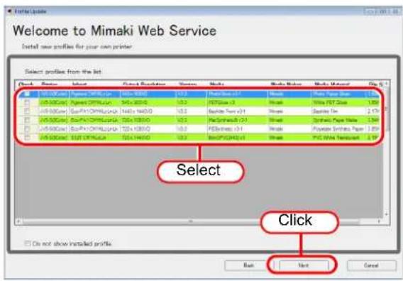Screen dimensions: 403x281
Task: Click the list's scroll-right arrow
Action: click(379, 221)
